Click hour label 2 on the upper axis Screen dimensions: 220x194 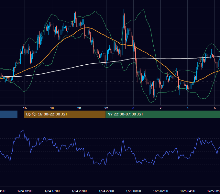click(x=160, y=108)
